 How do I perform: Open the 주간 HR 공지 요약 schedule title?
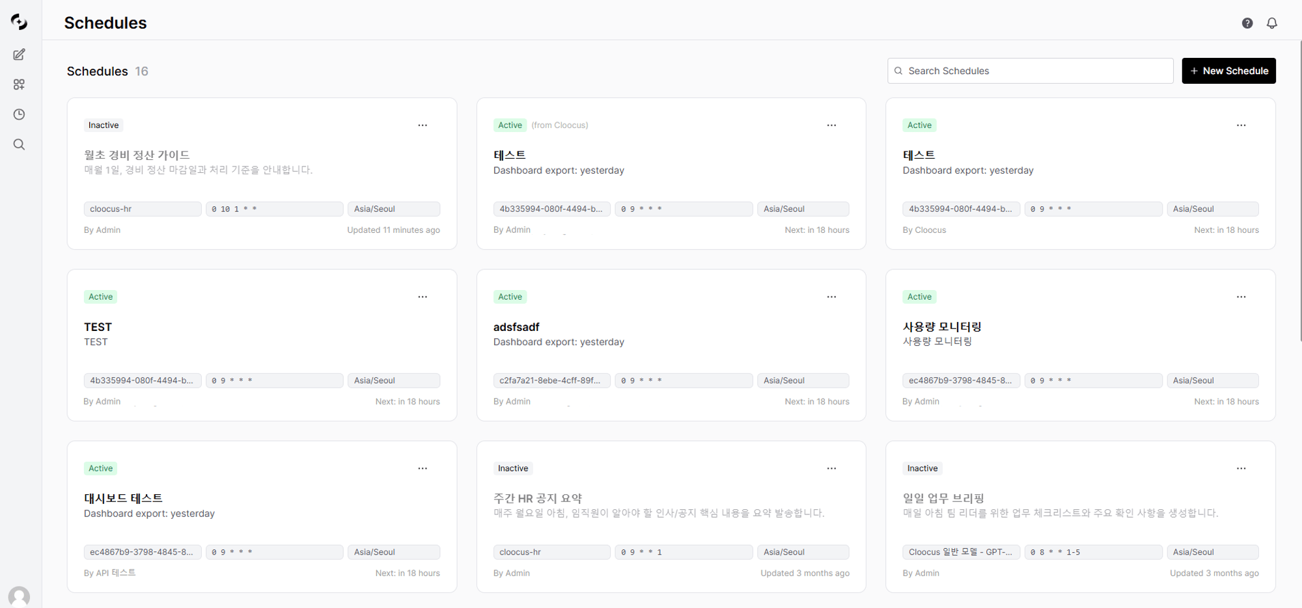(x=538, y=498)
